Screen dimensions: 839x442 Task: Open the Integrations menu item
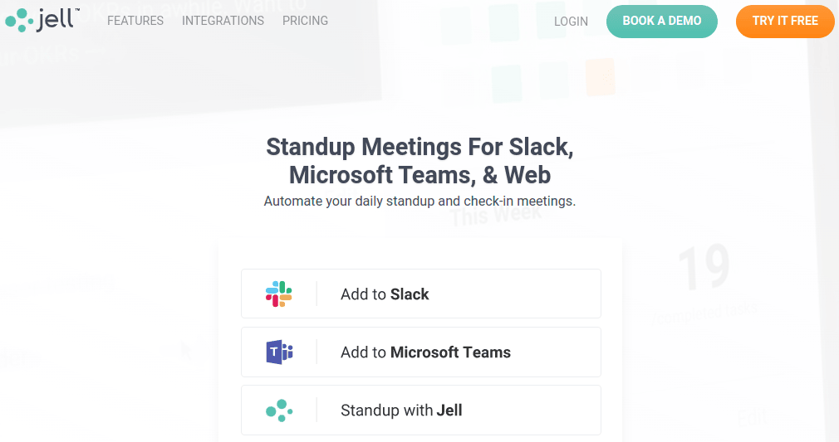point(223,21)
